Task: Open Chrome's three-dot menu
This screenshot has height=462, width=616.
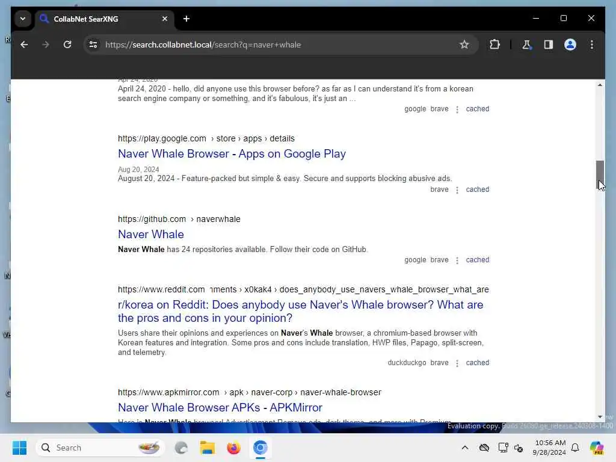Action: coord(592,45)
